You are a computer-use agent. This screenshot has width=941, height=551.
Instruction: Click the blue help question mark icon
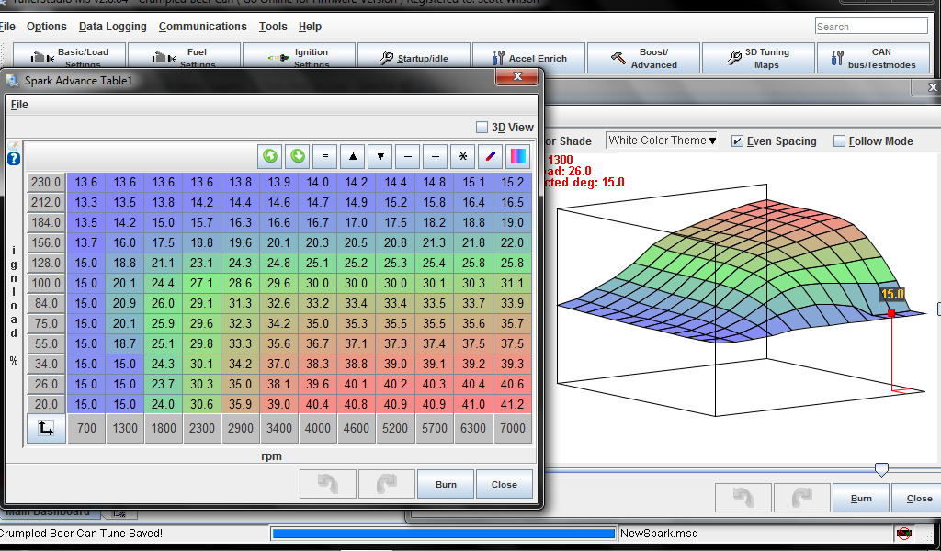pos(14,159)
